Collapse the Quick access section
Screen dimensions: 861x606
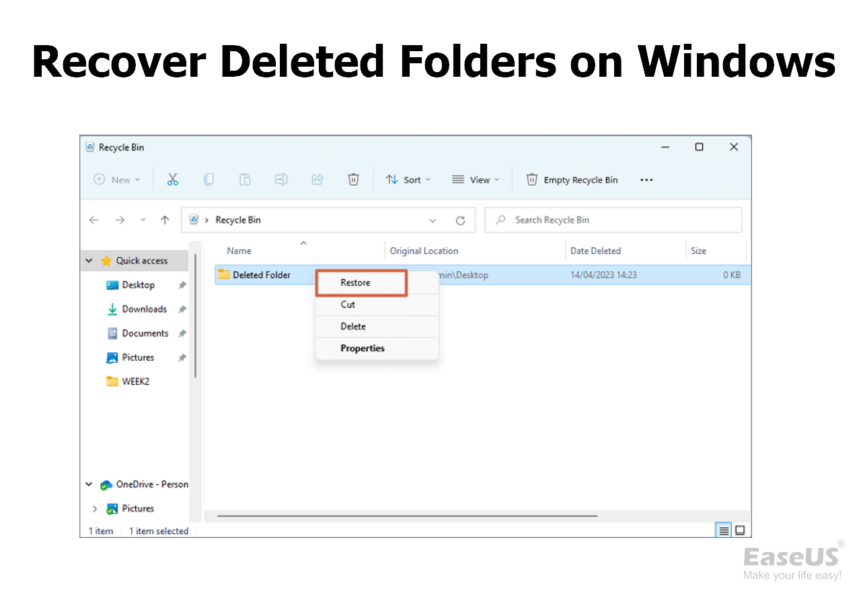pos(89,261)
